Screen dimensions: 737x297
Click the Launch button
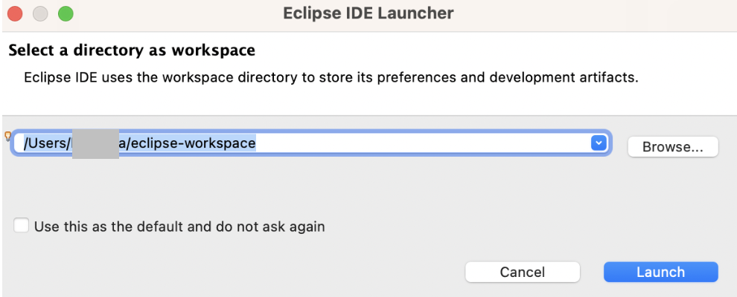pos(661,272)
